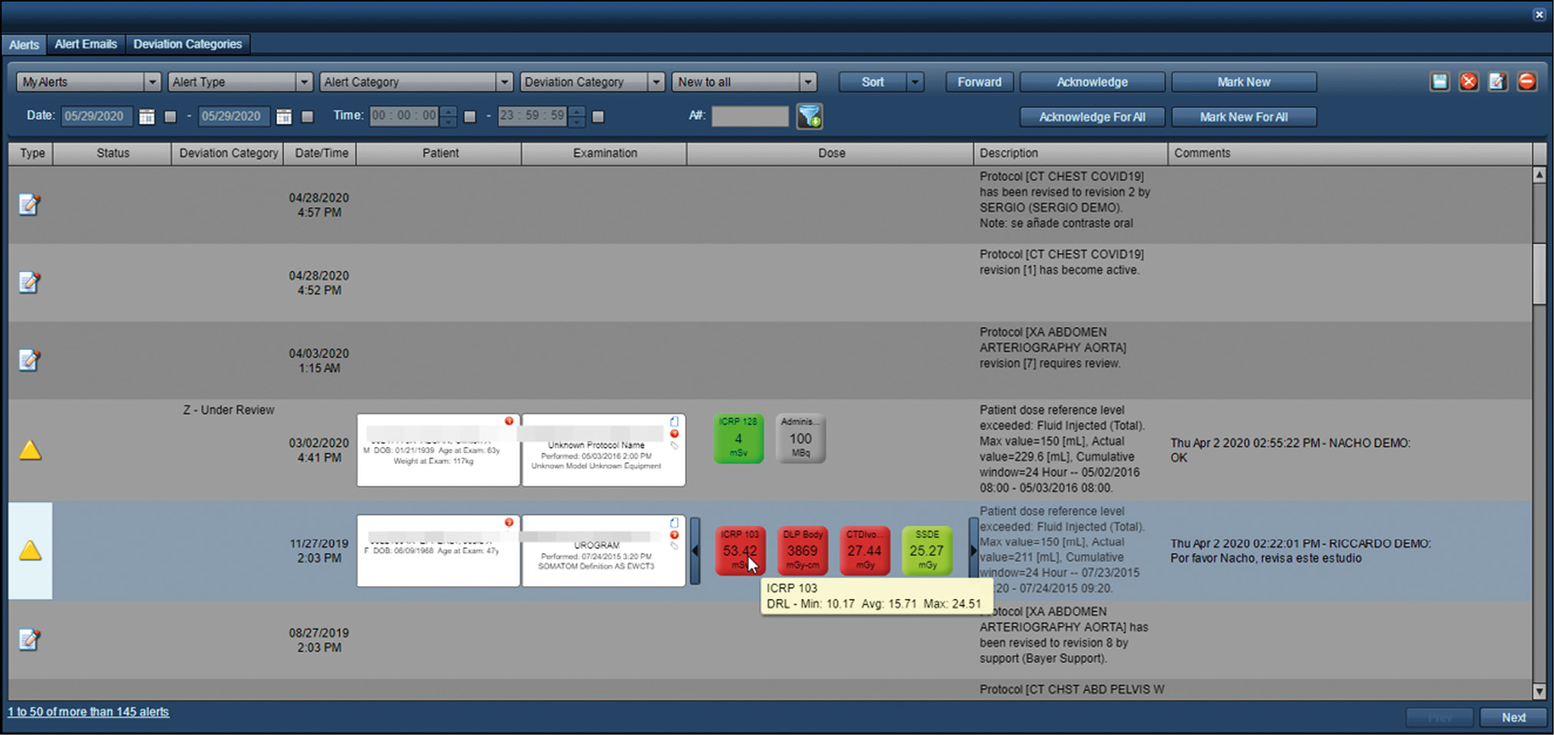This screenshot has width=1554, height=735.
Task: Click the red no-entry circle icon
Action: [1526, 81]
